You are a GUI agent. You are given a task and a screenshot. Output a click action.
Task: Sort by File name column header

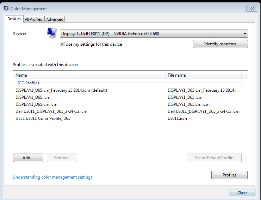coord(203,75)
